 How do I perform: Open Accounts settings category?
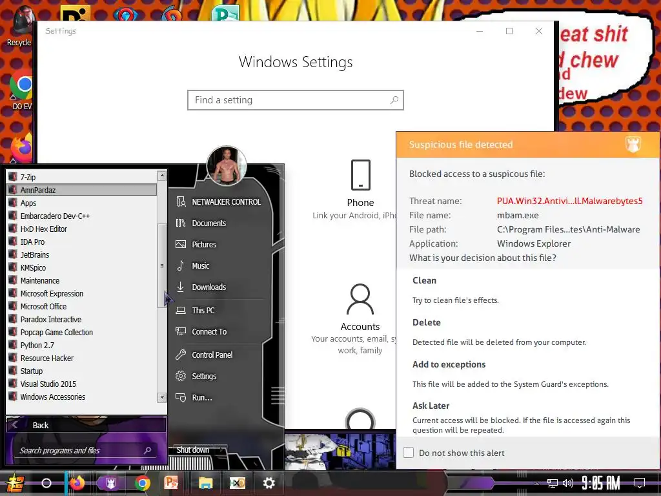[x=360, y=319]
